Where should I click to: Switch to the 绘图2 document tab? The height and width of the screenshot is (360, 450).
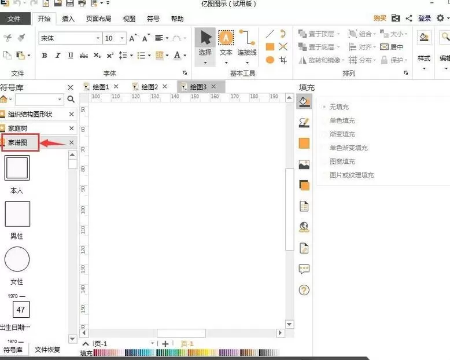click(x=150, y=87)
